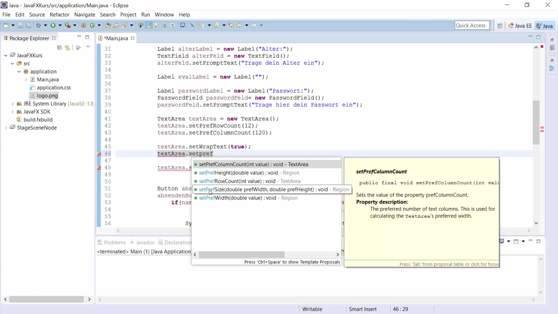Open the Package Explorer View Menu triangle
This screenshot has width=558, height=314.
pyautogui.click(x=88, y=47)
